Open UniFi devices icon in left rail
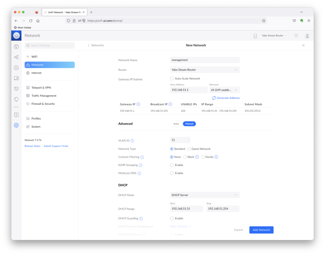Image resolution: width=325 pixels, height=255 pixels. pyautogui.click(x=16, y=68)
